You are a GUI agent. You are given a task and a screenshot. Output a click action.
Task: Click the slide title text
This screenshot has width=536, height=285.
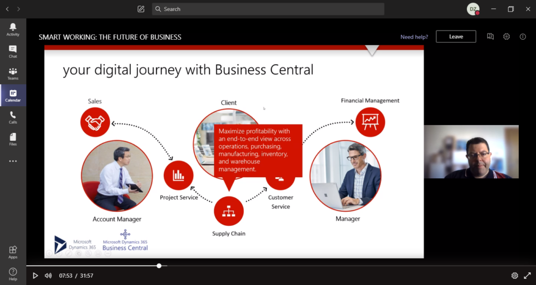point(188,70)
